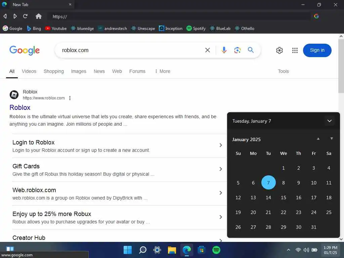The image size is (344, 258).
Task: Open the Tools search options
Action: (283, 71)
